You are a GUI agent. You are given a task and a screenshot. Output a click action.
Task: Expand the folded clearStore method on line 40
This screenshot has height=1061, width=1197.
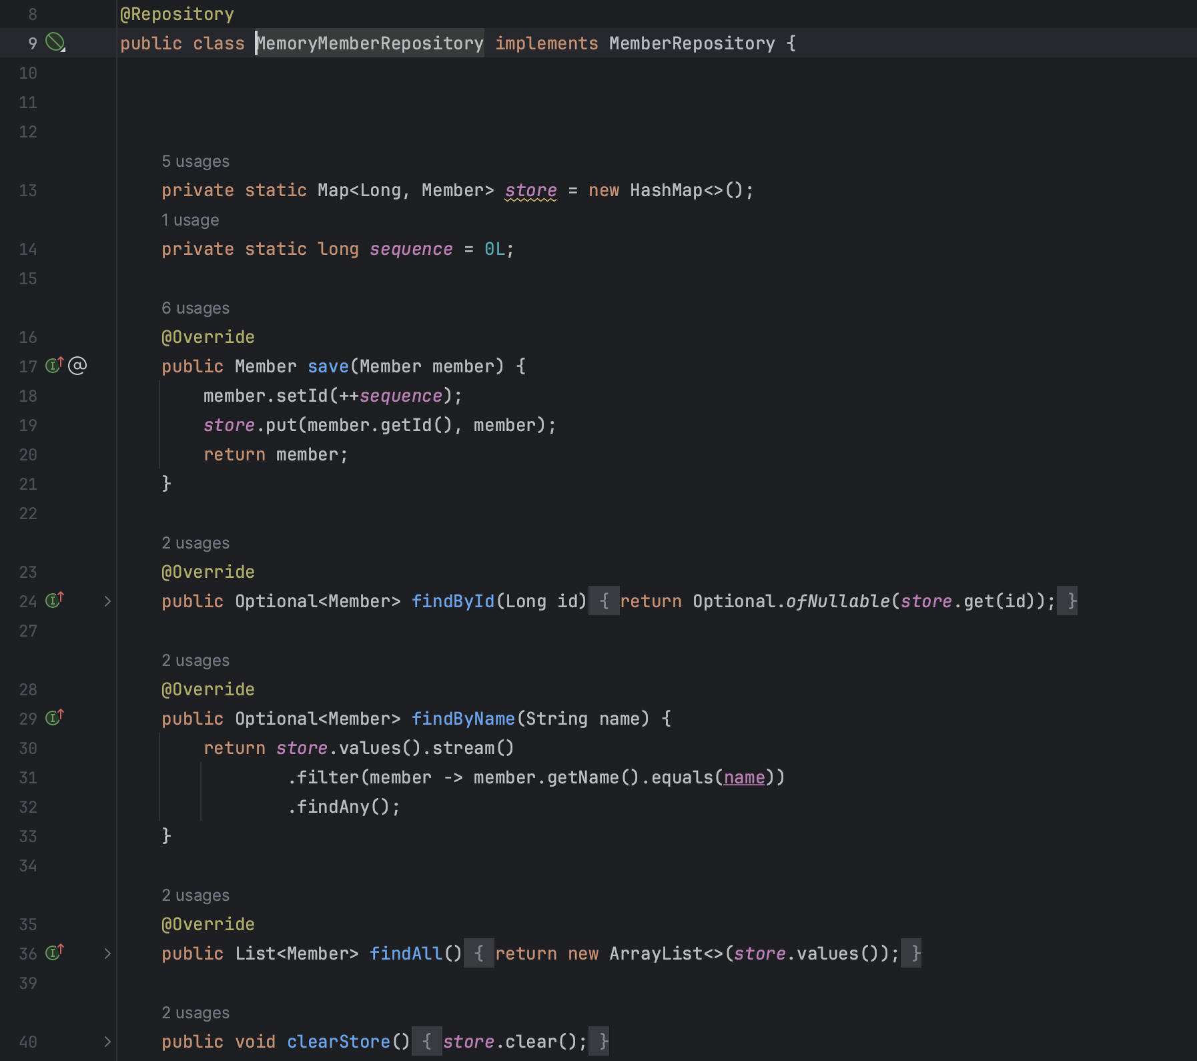click(107, 1042)
